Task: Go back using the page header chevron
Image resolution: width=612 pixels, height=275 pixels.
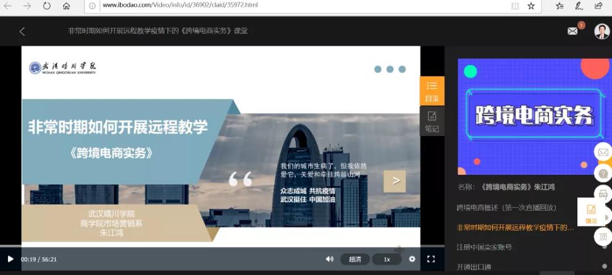Action: click(x=22, y=31)
